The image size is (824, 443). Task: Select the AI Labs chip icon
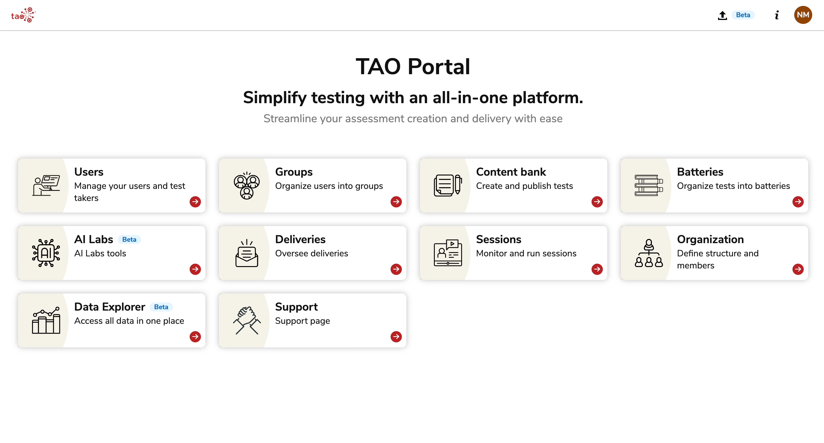[46, 253]
